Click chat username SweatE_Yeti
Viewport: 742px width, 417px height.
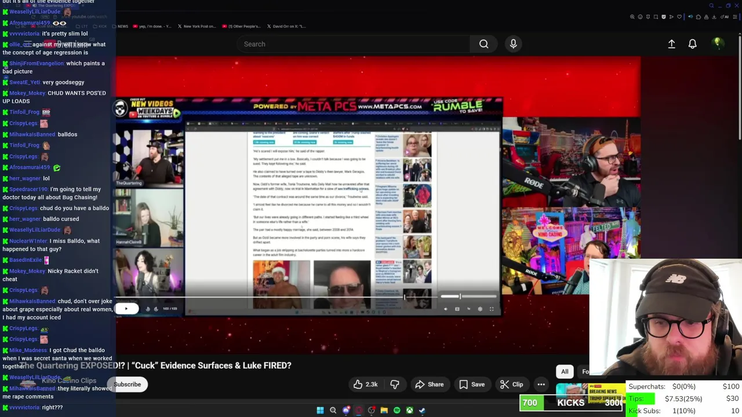[x=25, y=82]
